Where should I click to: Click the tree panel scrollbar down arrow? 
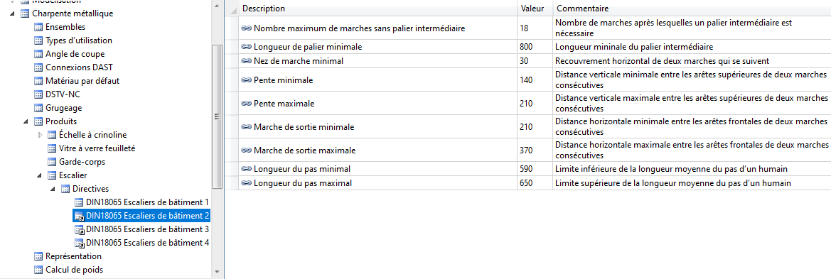215,272
